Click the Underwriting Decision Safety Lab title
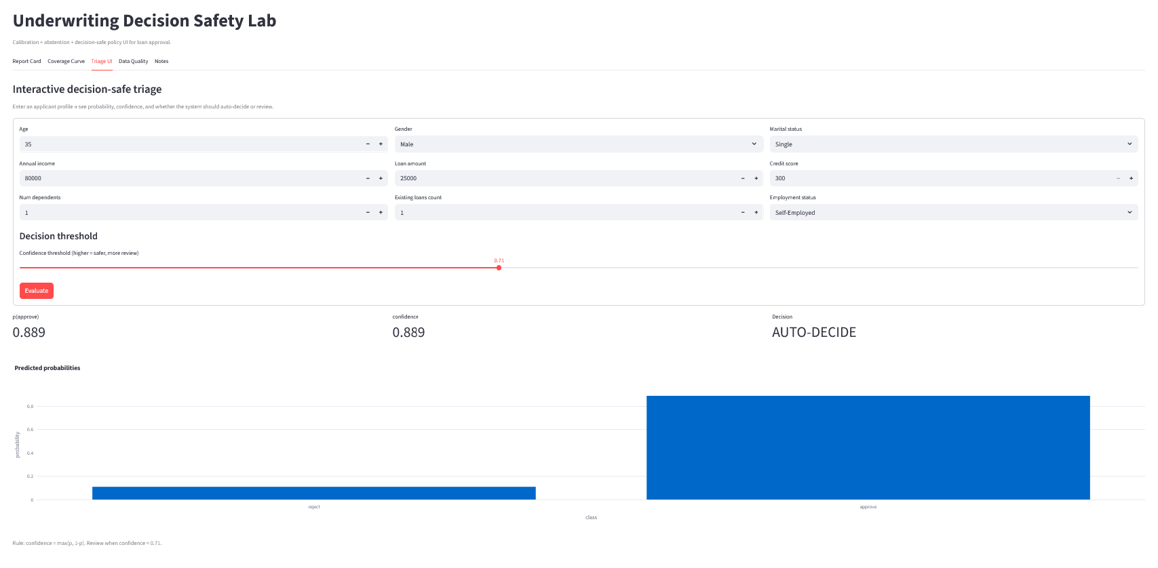Image resolution: width=1158 pixels, height=568 pixels. pyautogui.click(x=144, y=21)
